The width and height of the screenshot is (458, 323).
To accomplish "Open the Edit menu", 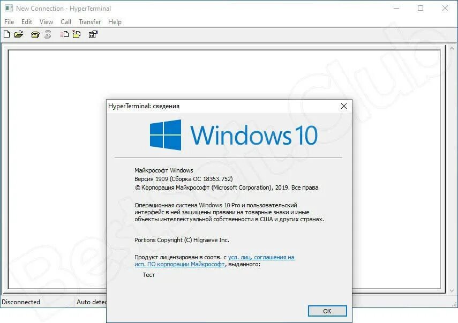I will pyautogui.click(x=27, y=22).
